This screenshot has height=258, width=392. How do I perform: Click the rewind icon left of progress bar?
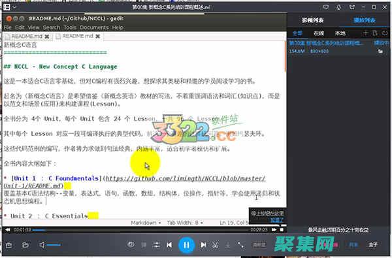coord(8,230)
